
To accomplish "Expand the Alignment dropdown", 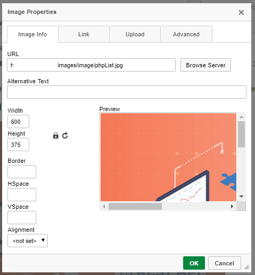I will tap(28, 240).
